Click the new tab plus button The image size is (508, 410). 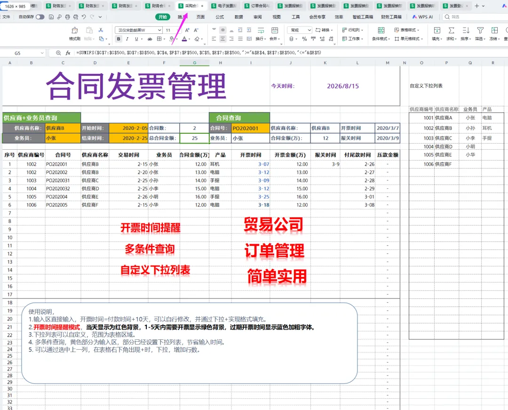[x=476, y=6]
